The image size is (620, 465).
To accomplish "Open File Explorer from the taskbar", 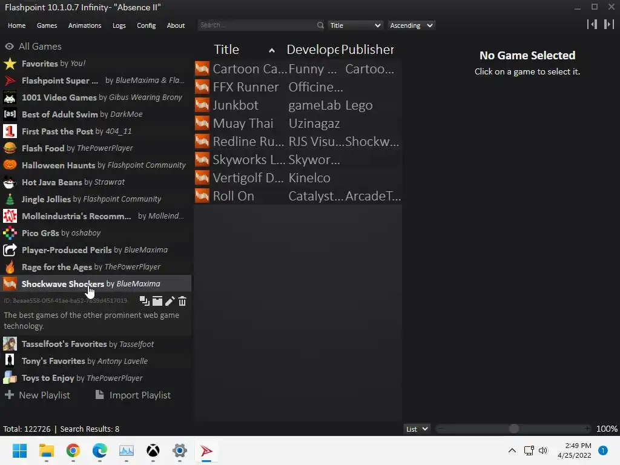I will coord(46,450).
